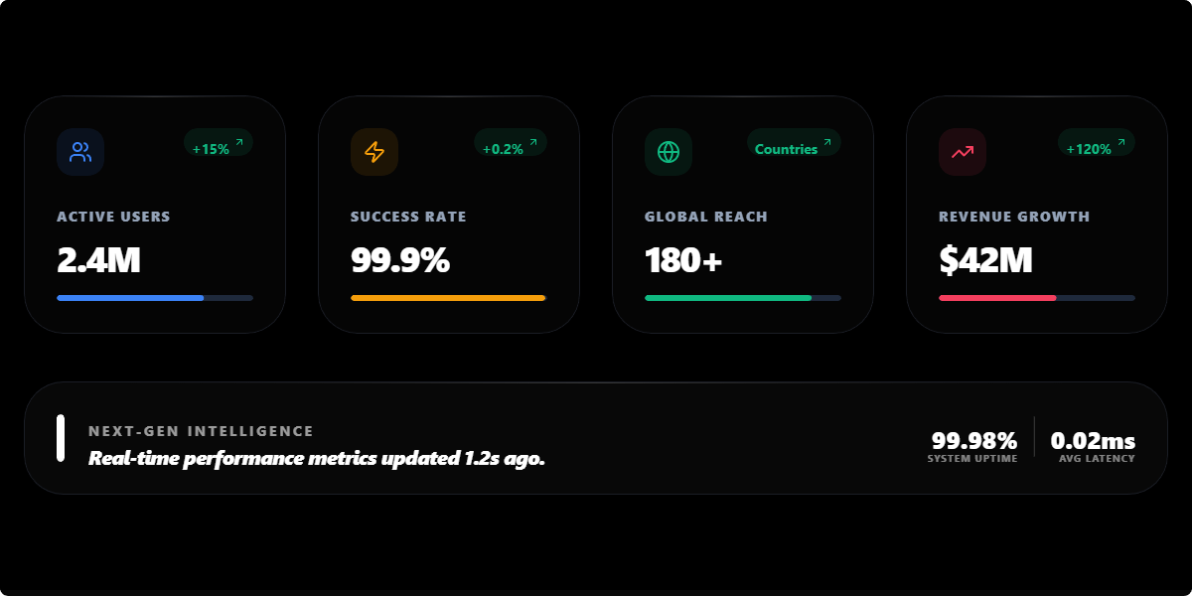Click the orange Success Rate progress bar
Viewport: 1192px width, 596px height.
(x=447, y=297)
